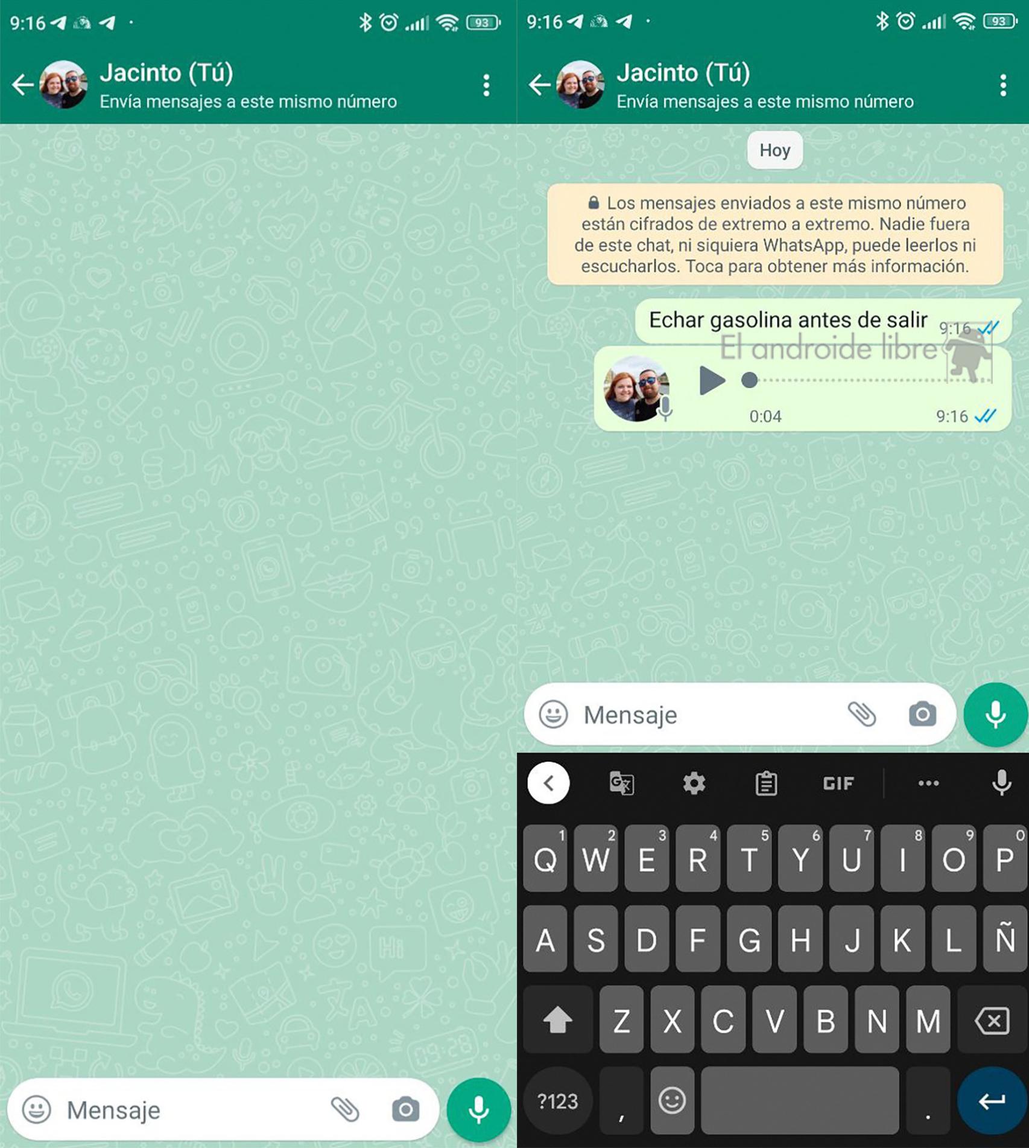
Task: Open Jacinto's profile from the chat header
Action: (x=582, y=85)
